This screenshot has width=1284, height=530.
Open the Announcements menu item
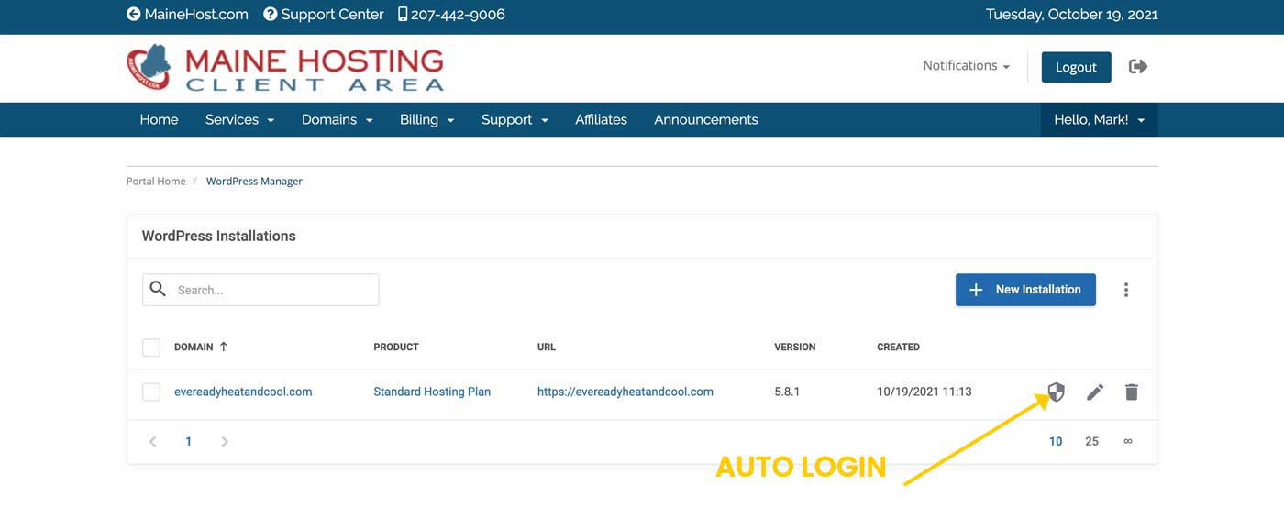click(x=705, y=119)
